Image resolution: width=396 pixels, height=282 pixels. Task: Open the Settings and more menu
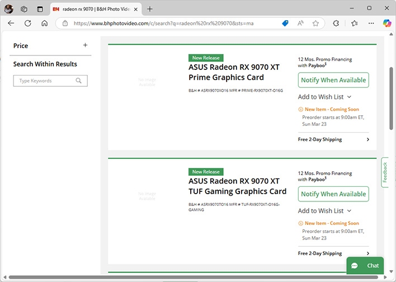click(x=371, y=23)
